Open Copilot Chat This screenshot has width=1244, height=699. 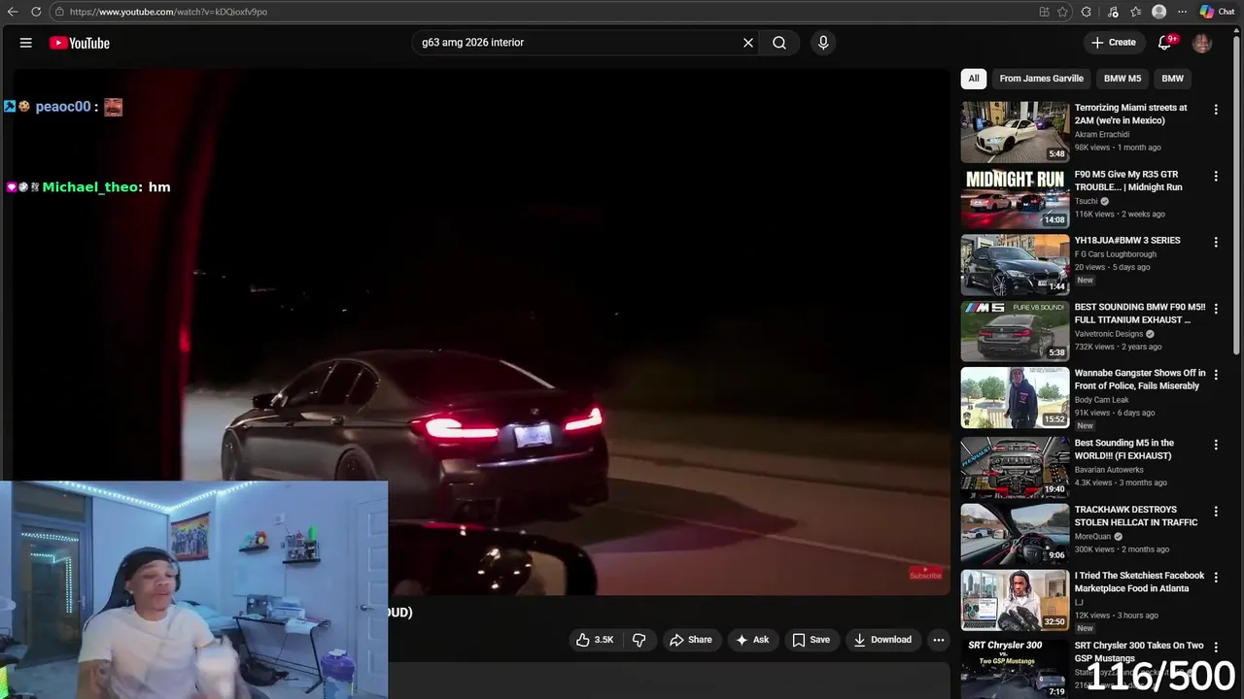[1217, 12]
